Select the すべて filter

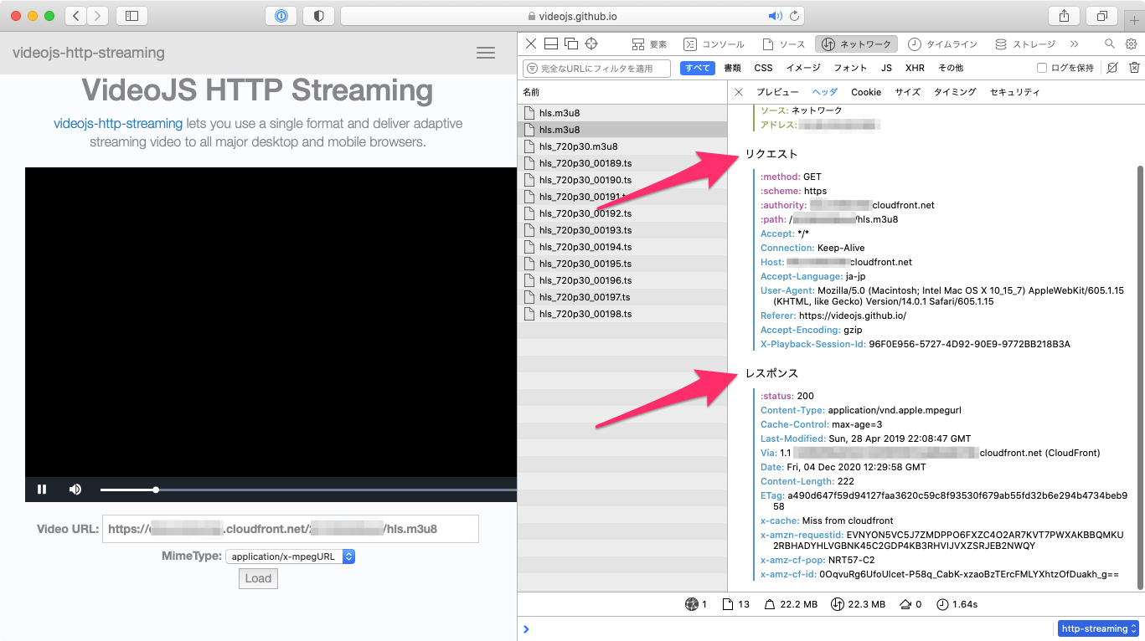(697, 68)
